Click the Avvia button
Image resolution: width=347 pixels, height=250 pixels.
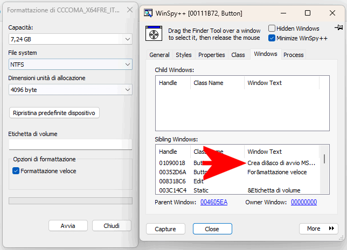[68, 226]
